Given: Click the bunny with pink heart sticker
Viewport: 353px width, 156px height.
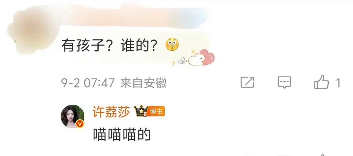Looking at the screenshot, I should tap(201, 58).
